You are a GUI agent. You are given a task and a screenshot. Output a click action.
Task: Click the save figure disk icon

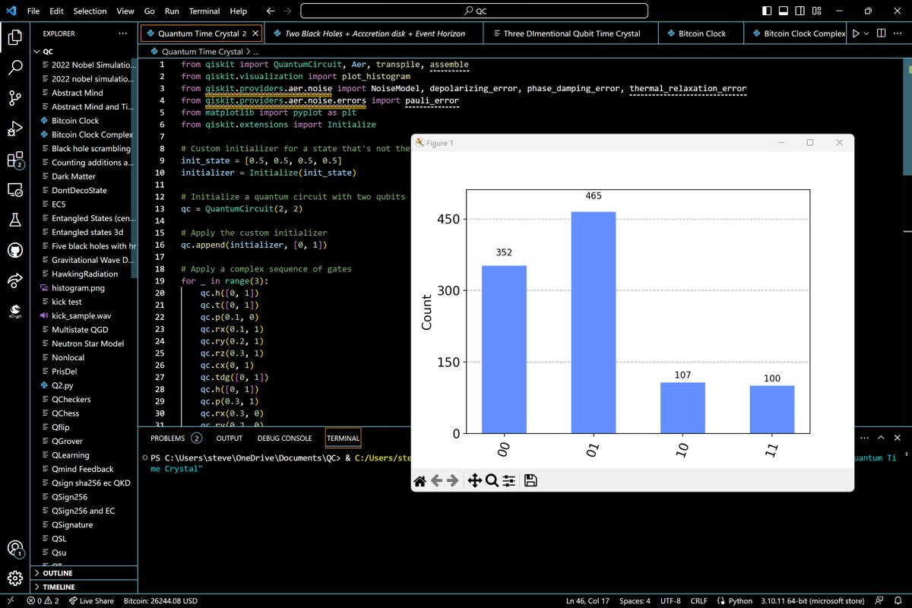tap(530, 480)
